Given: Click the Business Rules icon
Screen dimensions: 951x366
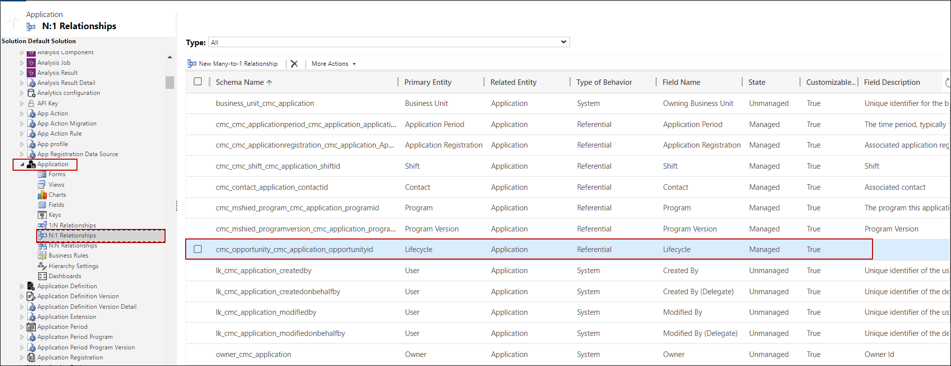Looking at the screenshot, I should [x=42, y=256].
